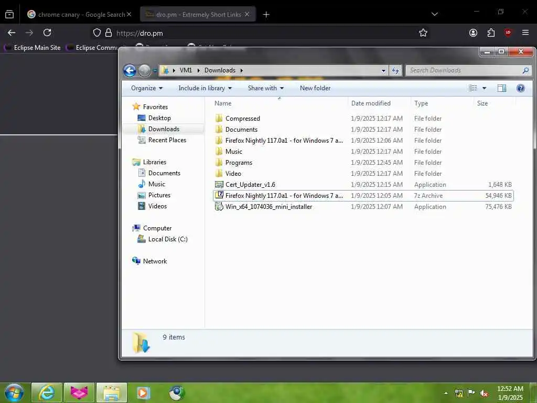Viewport: 537px width, 403px height.
Task: Select the Firefox Nightly 117.0a1 folder
Action: [363, 141]
